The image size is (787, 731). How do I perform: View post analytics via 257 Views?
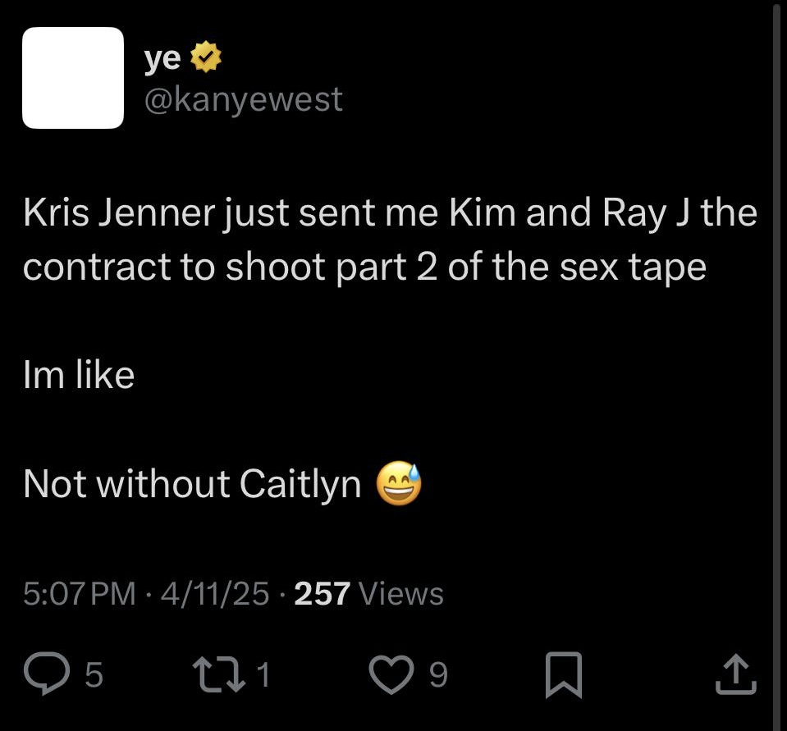pos(369,593)
